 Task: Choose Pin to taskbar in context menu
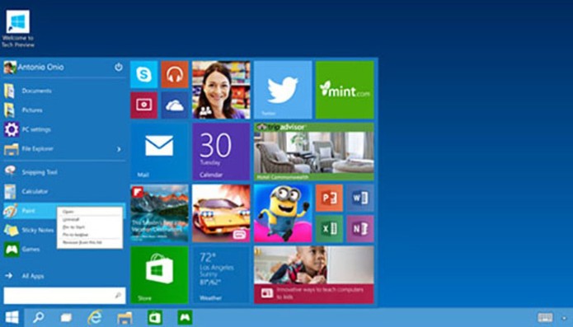tap(90, 235)
